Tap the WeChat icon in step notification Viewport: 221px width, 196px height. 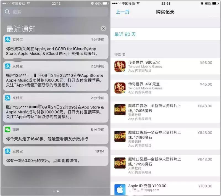[7, 129]
